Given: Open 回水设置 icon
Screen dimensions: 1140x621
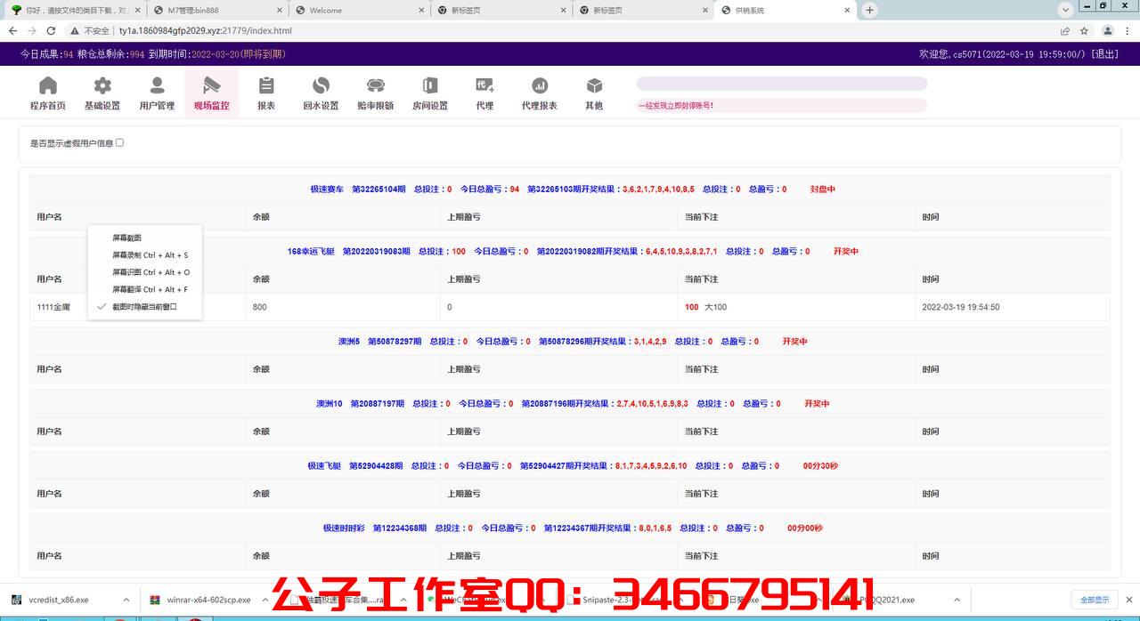Looking at the screenshot, I should point(321,85).
